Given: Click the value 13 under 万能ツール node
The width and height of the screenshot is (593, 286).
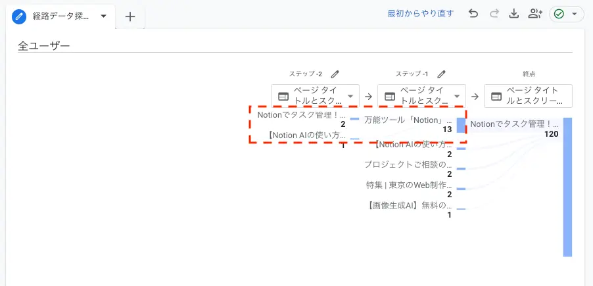Looking at the screenshot, I should point(448,130).
